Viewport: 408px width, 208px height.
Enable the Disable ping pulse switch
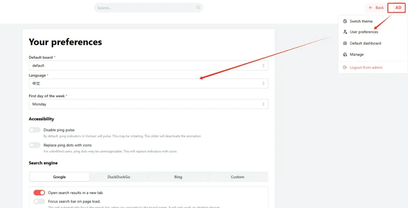(35, 130)
